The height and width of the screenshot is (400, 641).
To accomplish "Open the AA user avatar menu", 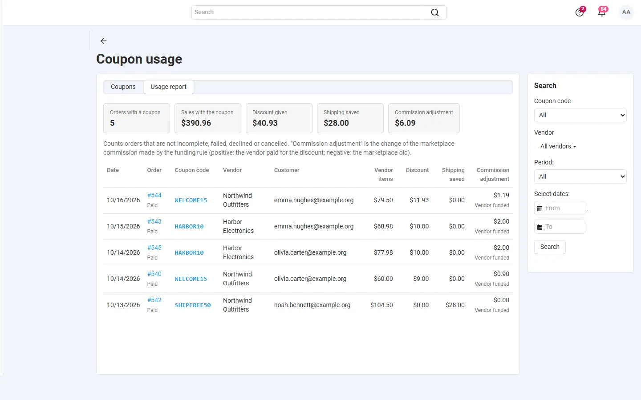I will (x=626, y=12).
